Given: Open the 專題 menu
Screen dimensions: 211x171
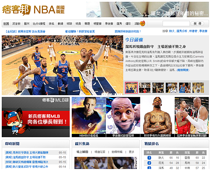Looking at the screenshot, I should (87, 24).
